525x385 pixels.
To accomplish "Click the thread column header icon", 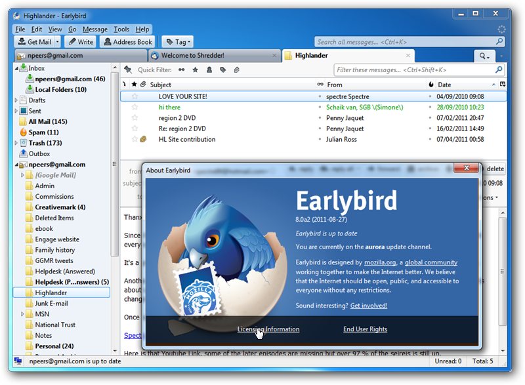I will (125, 85).
